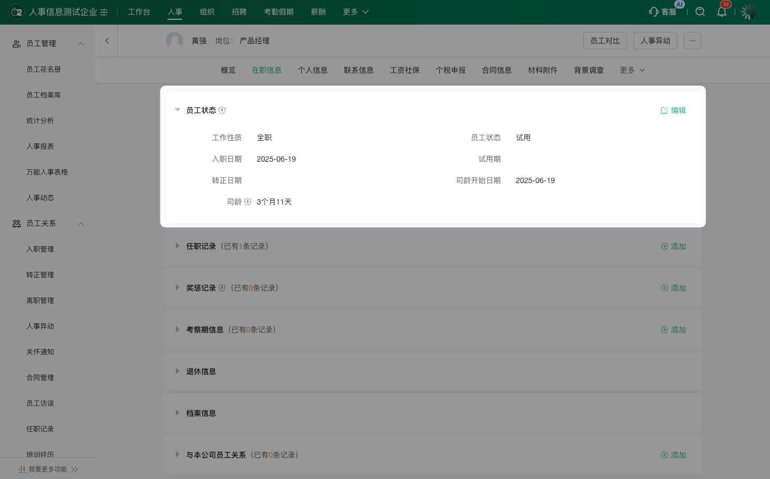This screenshot has height=479, width=770.
Task: Select 薪酬 in the top menu
Action: (x=318, y=12)
